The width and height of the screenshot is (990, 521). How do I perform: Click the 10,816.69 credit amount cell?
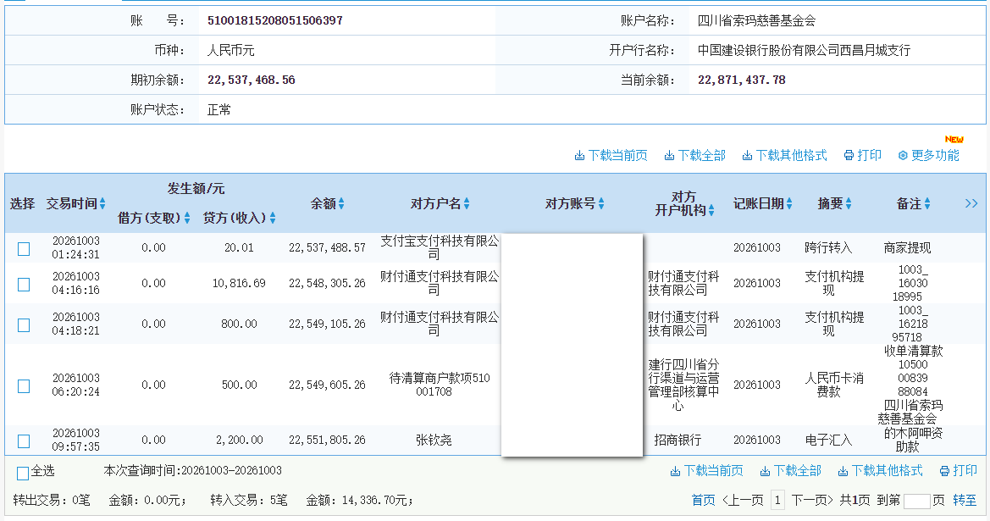coord(239,284)
